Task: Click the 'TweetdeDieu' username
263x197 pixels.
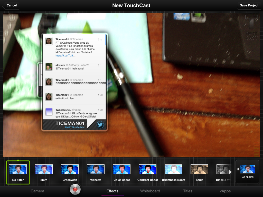Action: click(63, 110)
